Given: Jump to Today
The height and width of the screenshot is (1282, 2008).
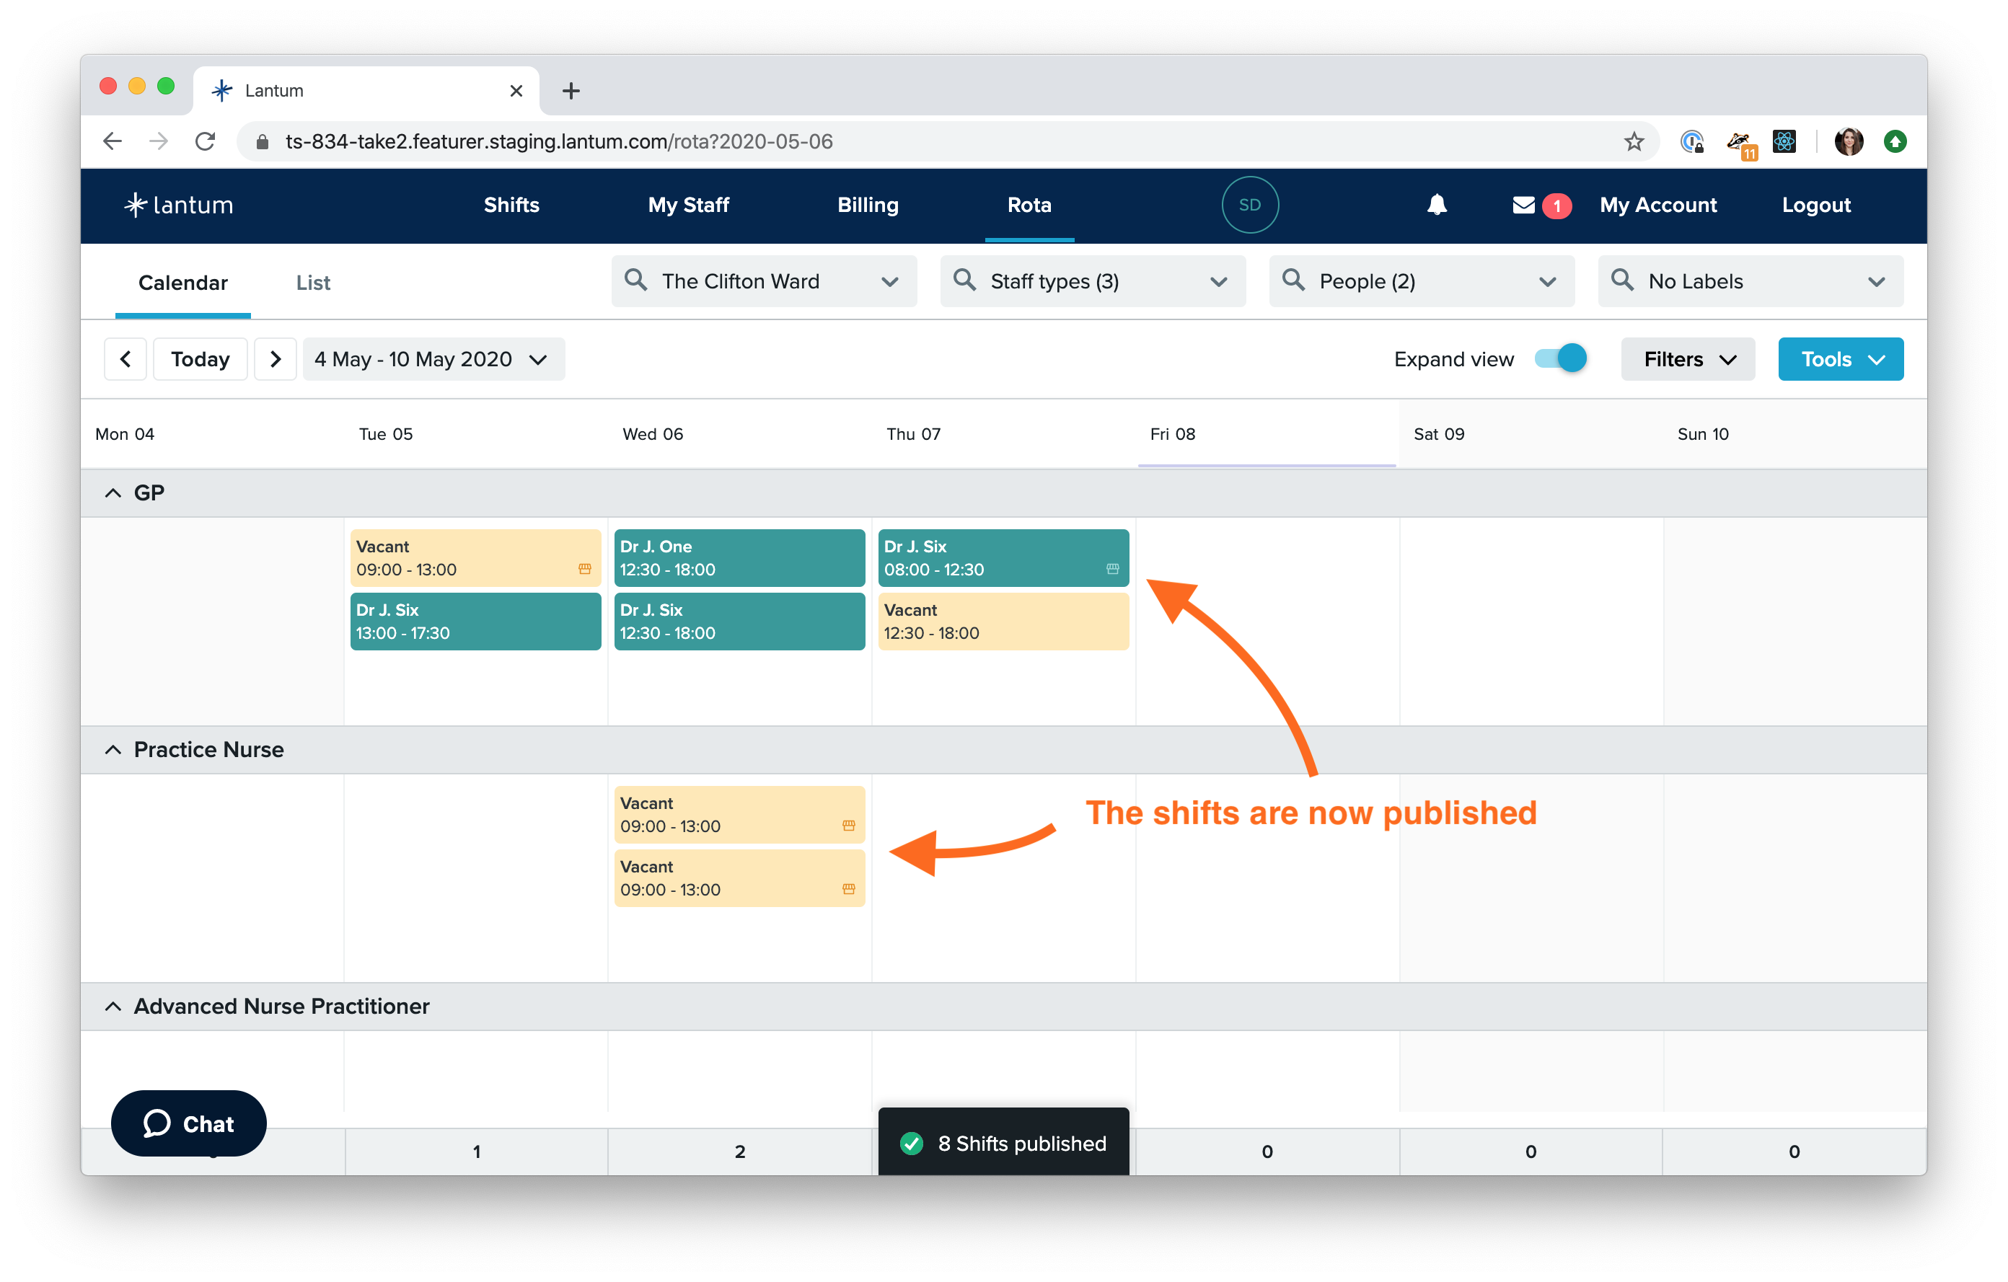Looking at the screenshot, I should coord(200,359).
